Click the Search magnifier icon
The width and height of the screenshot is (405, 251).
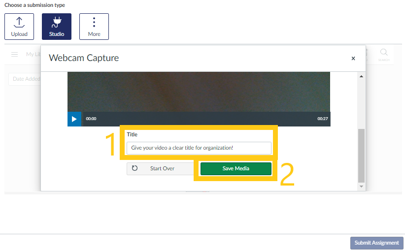(x=384, y=53)
